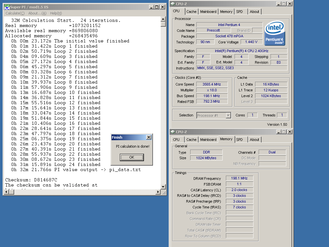Click the Version 1.50 label
The image size is (329, 247).
277,124
